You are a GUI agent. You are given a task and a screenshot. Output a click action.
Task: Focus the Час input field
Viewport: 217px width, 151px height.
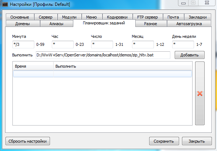click(63, 44)
